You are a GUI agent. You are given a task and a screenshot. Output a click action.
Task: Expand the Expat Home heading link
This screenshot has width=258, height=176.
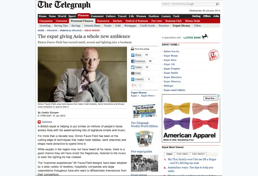tap(171, 45)
